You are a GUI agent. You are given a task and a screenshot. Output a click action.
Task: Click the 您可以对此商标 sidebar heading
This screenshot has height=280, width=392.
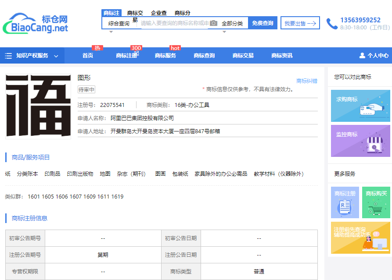pyautogui.click(x=352, y=77)
